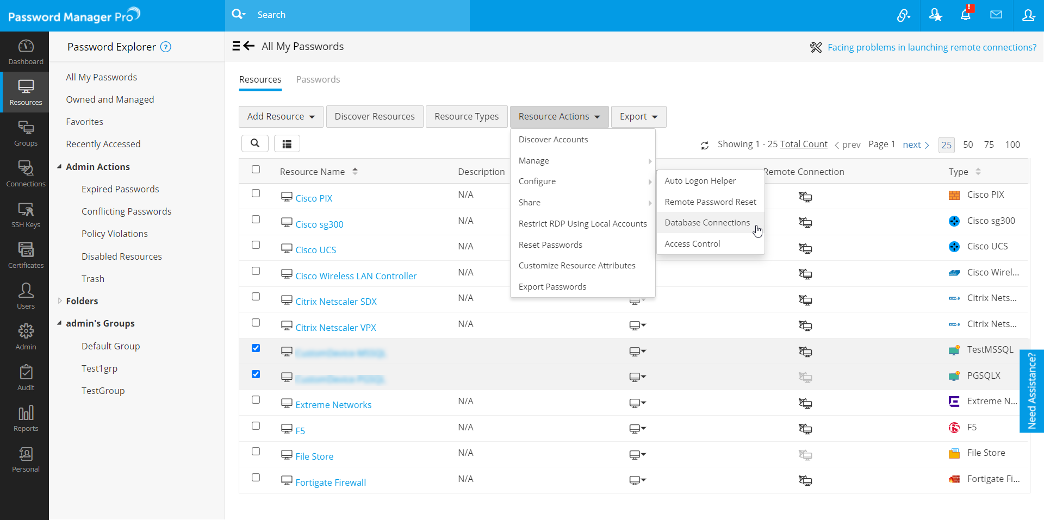This screenshot has width=1044, height=520.
Task: Check the Cisco PIX row checkbox
Action: pyautogui.click(x=256, y=193)
